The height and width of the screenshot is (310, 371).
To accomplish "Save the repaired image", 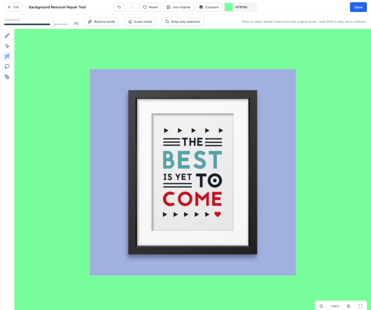I will (x=358, y=7).
